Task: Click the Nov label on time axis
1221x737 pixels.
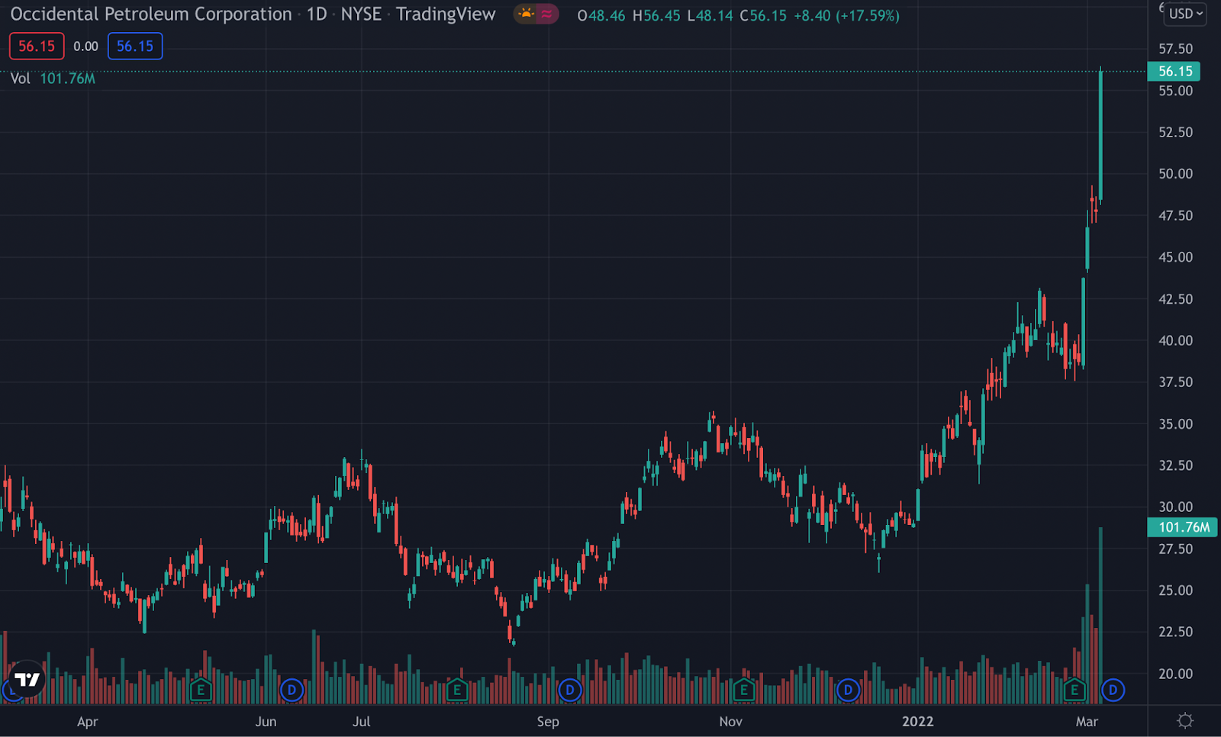Action: (x=730, y=722)
